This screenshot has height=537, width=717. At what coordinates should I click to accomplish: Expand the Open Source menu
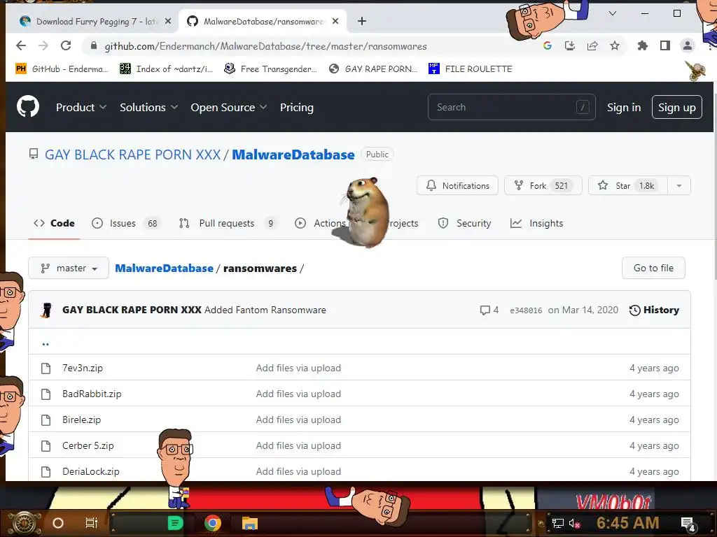pyautogui.click(x=229, y=107)
